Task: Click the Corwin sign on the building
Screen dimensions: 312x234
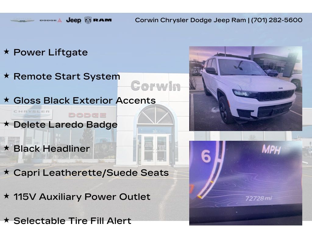Action: pyautogui.click(x=155, y=86)
